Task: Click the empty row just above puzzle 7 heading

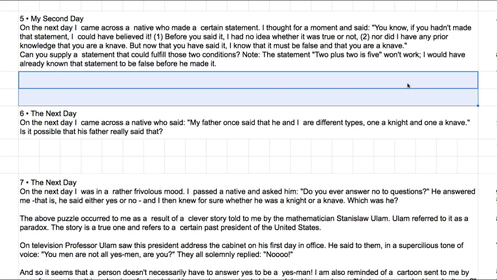Action: 248,165
